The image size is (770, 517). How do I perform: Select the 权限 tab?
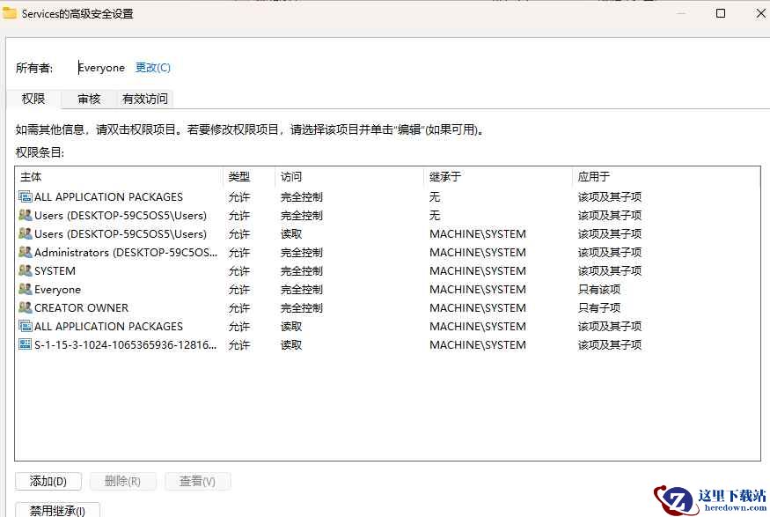pos(33,99)
